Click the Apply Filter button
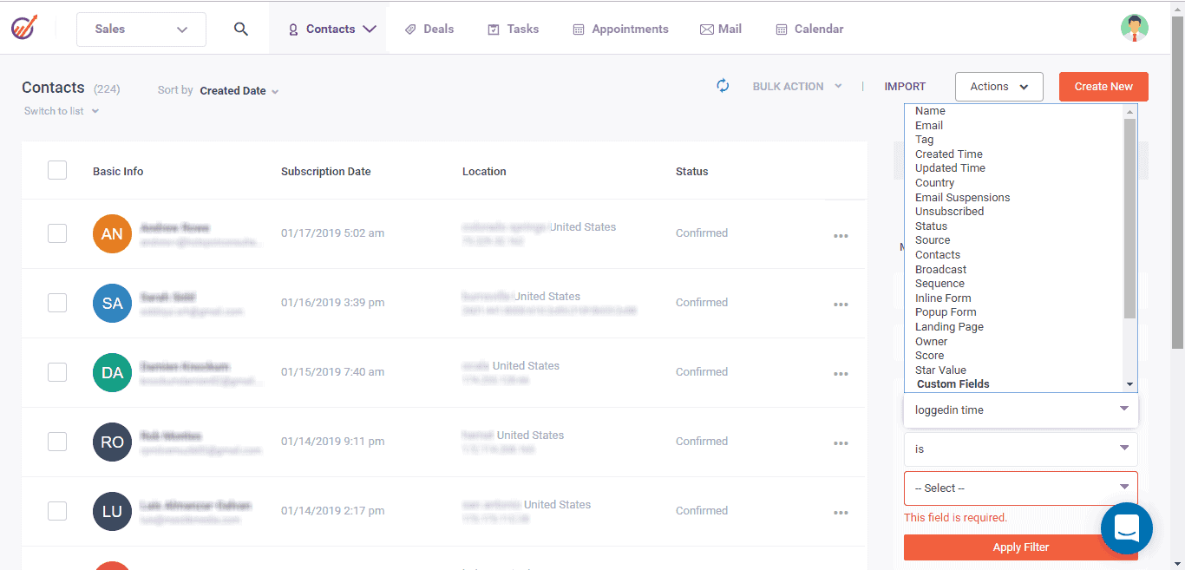 (x=1020, y=547)
